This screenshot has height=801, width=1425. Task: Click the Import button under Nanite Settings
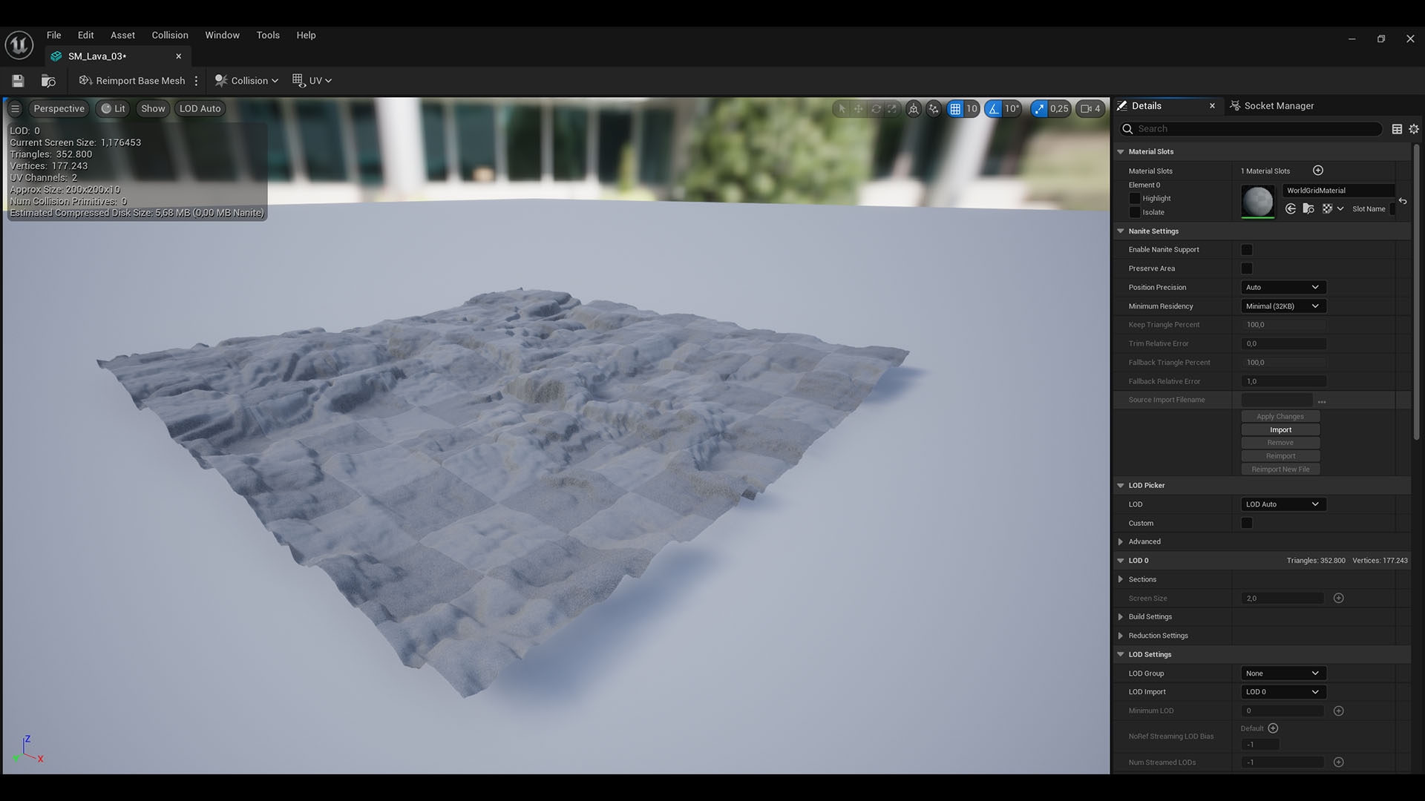1280,429
